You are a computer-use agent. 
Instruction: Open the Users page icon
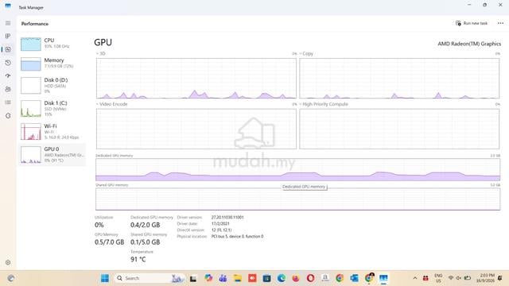click(8, 89)
